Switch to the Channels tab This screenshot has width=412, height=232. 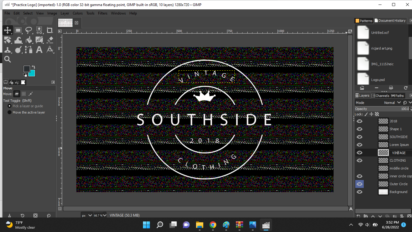(x=380, y=96)
